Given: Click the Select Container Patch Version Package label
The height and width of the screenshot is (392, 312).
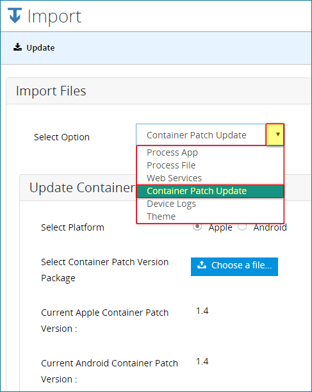Looking at the screenshot, I should pyautogui.click(x=105, y=270).
